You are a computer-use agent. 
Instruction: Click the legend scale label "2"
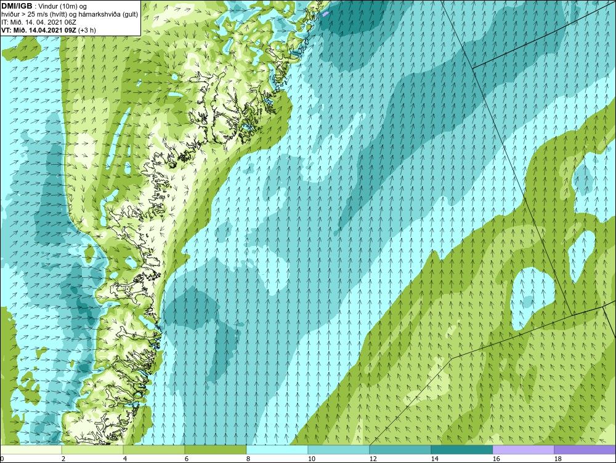pos(63,459)
